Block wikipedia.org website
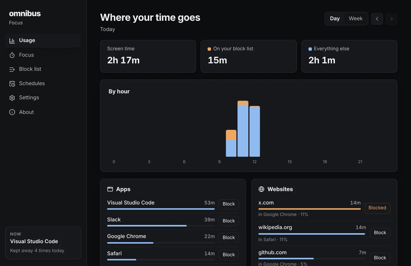Viewport: 411px width, 266px height. (x=380, y=233)
